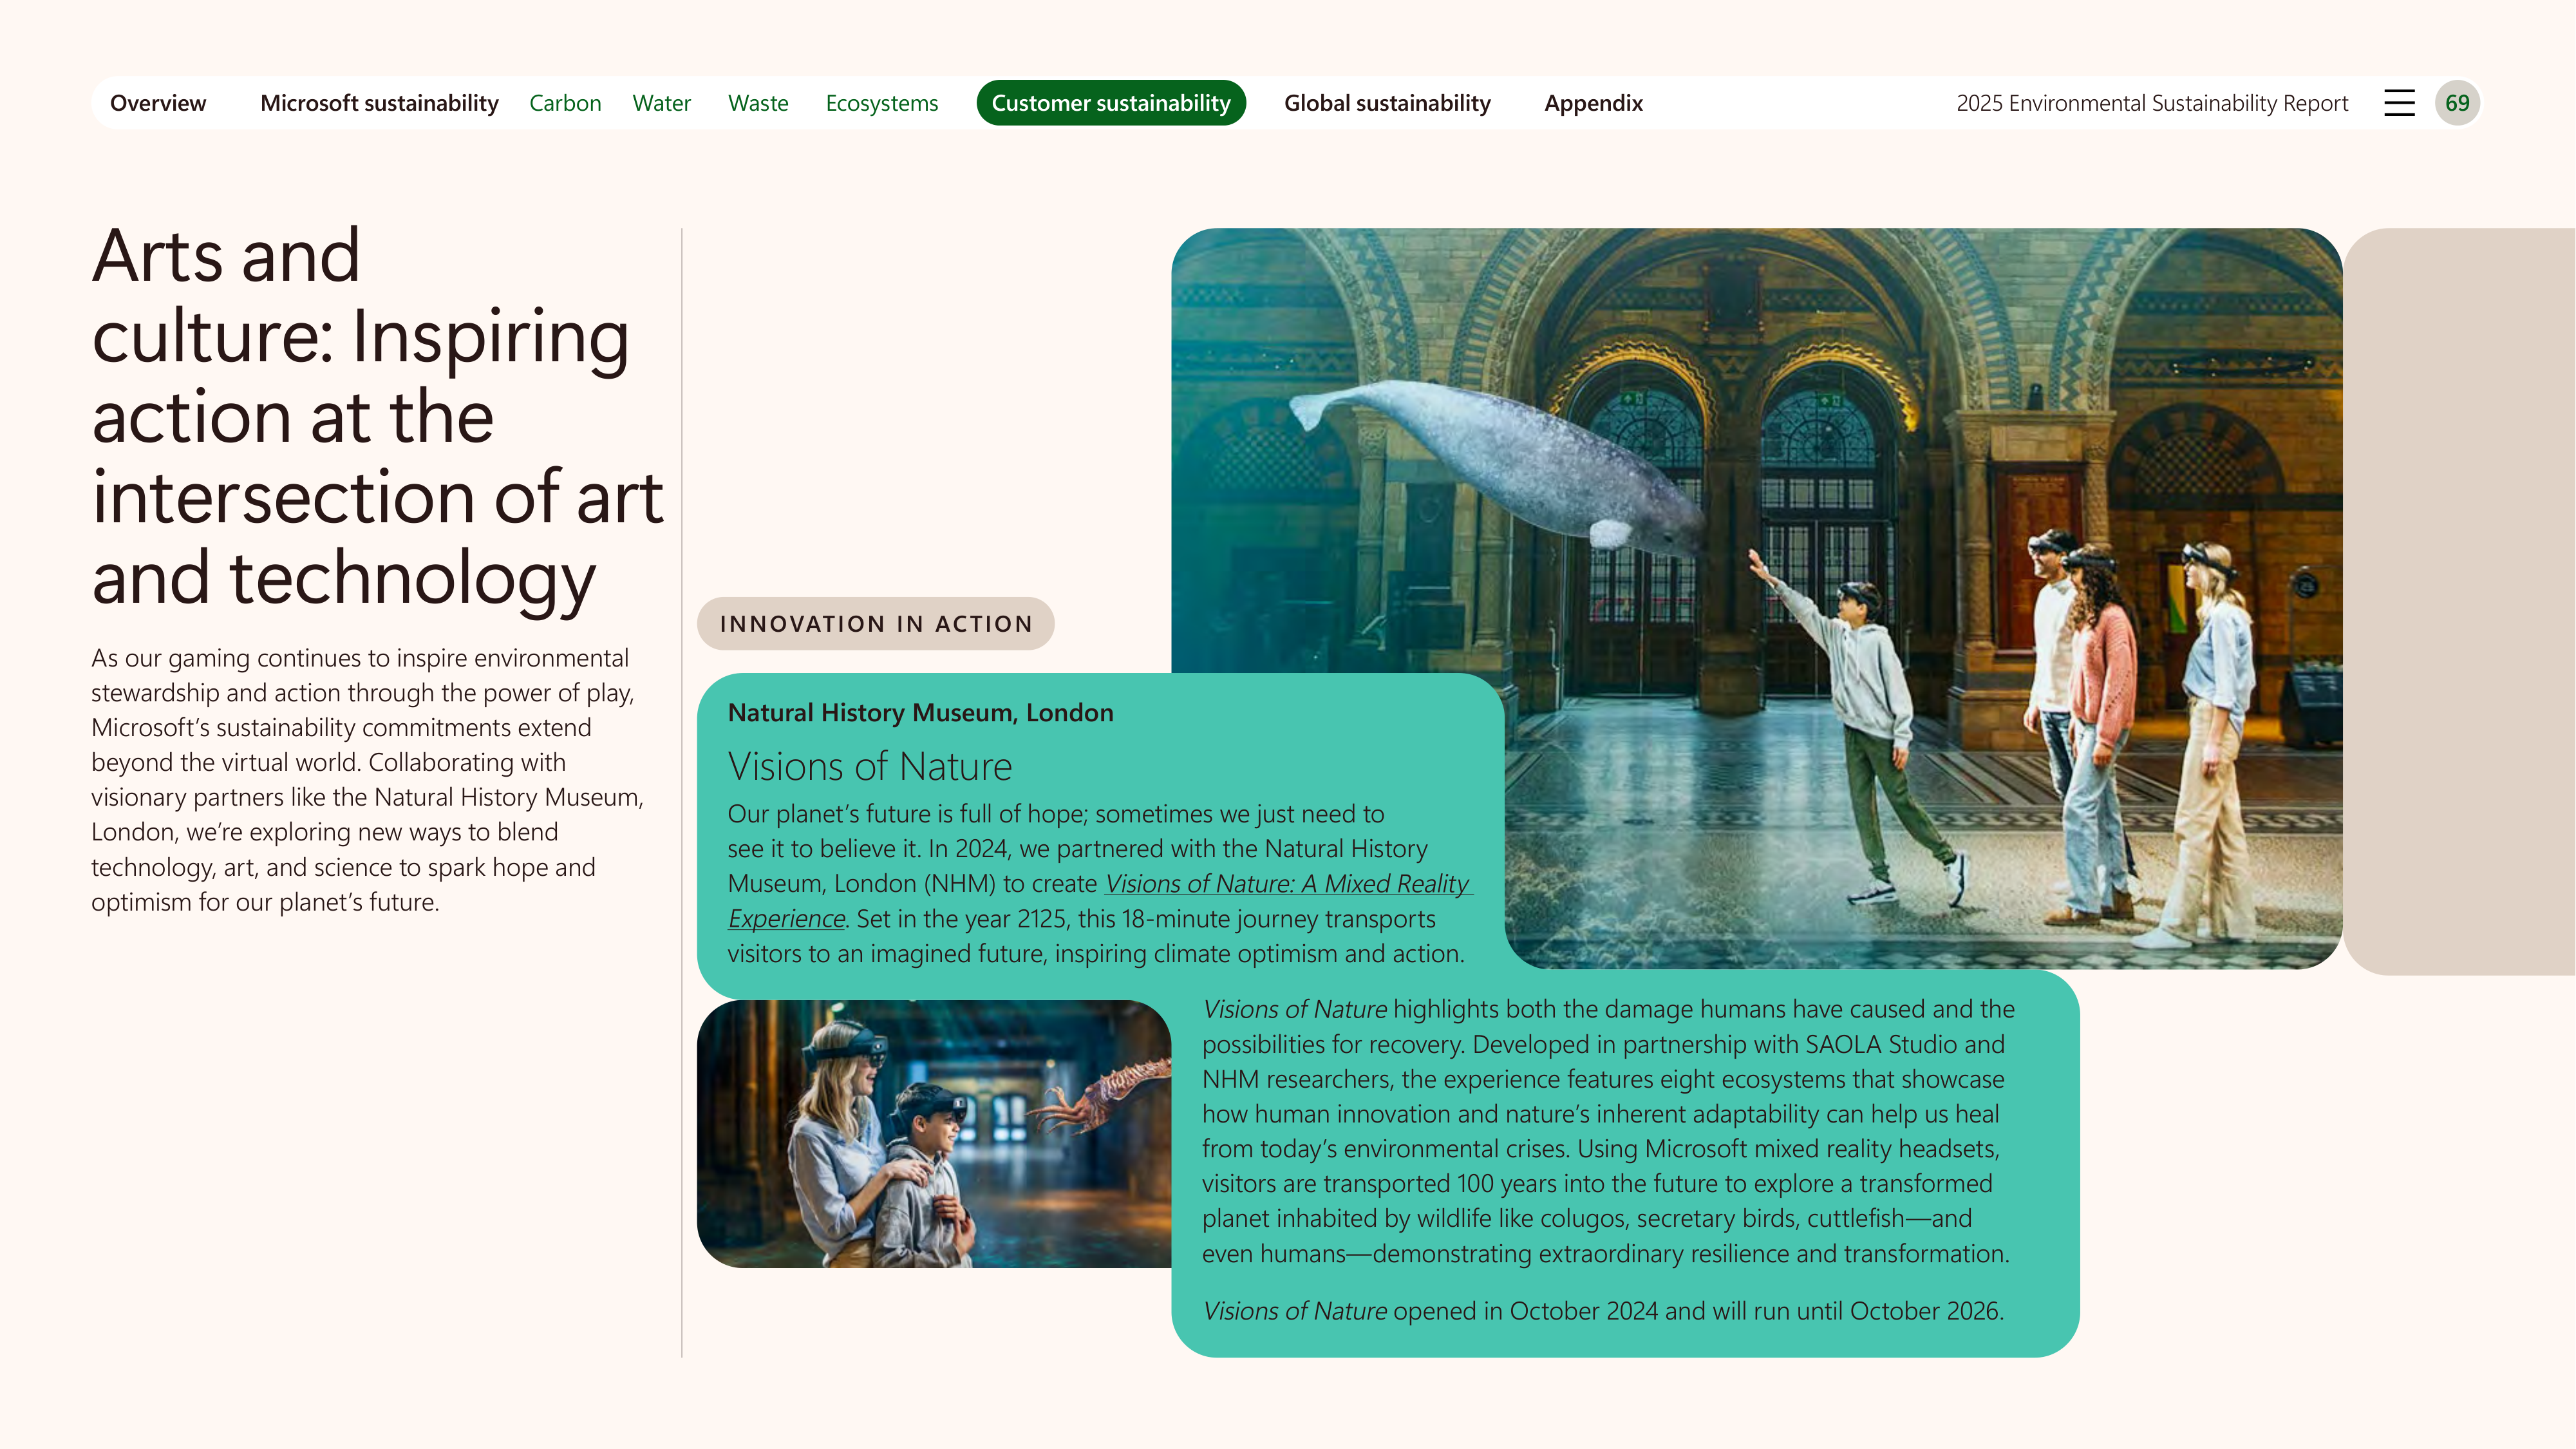Click the 'opened in October 2024' closing sentence

click(x=1603, y=1311)
